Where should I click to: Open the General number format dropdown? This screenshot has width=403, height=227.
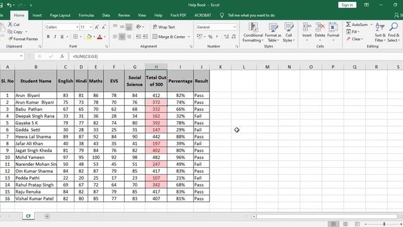(x=234, y=27)
